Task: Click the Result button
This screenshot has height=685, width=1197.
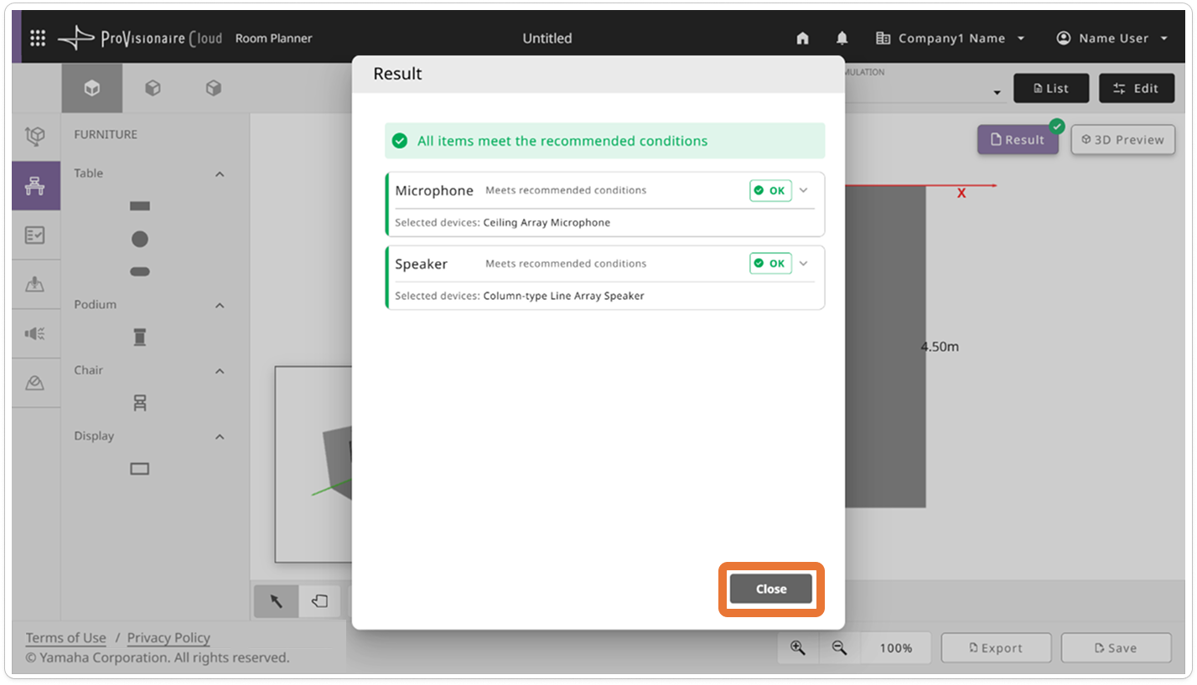Action: coord(1018,140)
